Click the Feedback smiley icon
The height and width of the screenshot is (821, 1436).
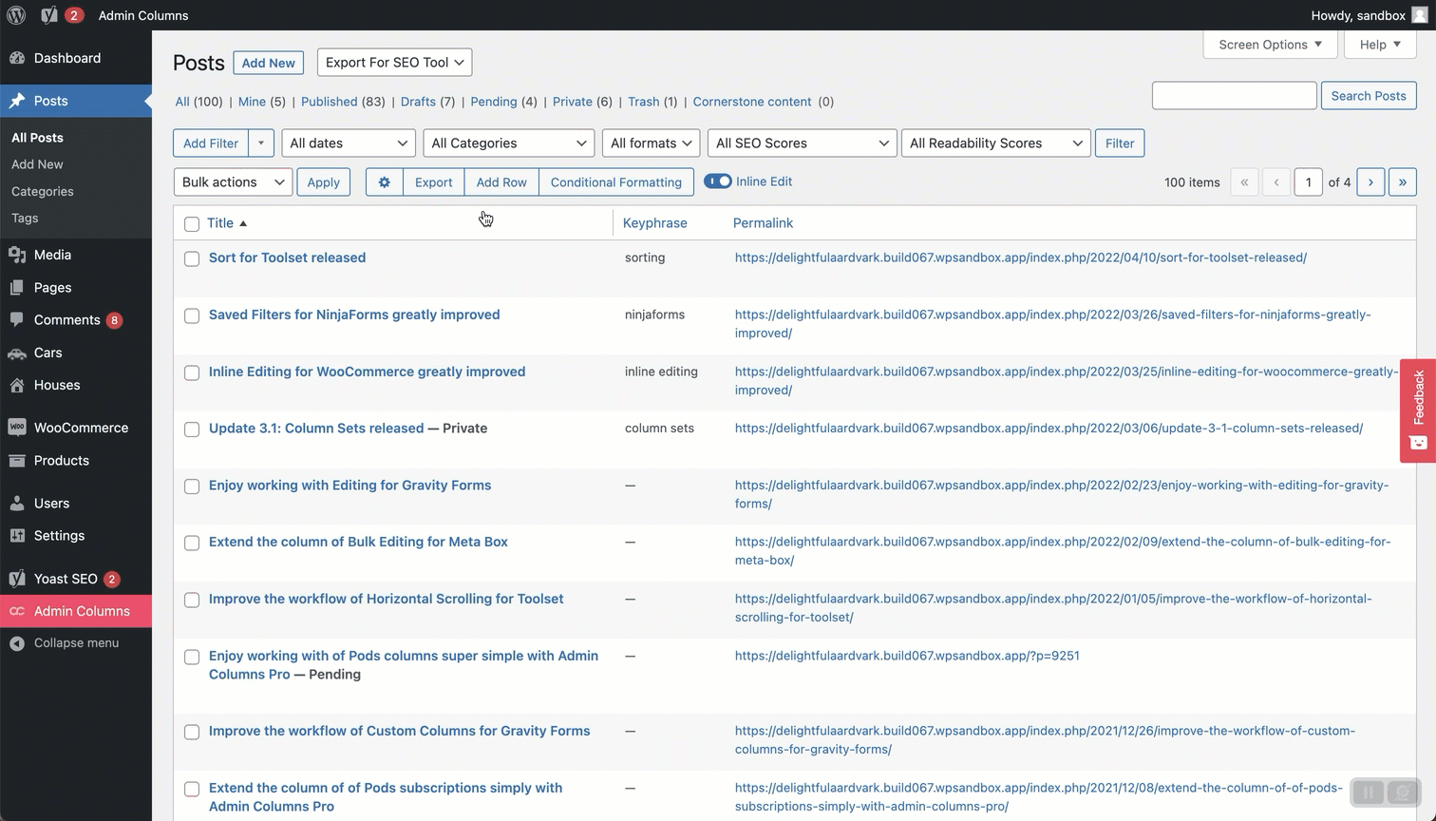(x=1419, y=443)
